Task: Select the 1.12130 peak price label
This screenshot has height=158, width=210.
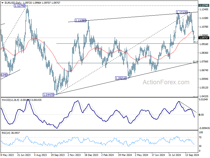Action: click(182, 12)
